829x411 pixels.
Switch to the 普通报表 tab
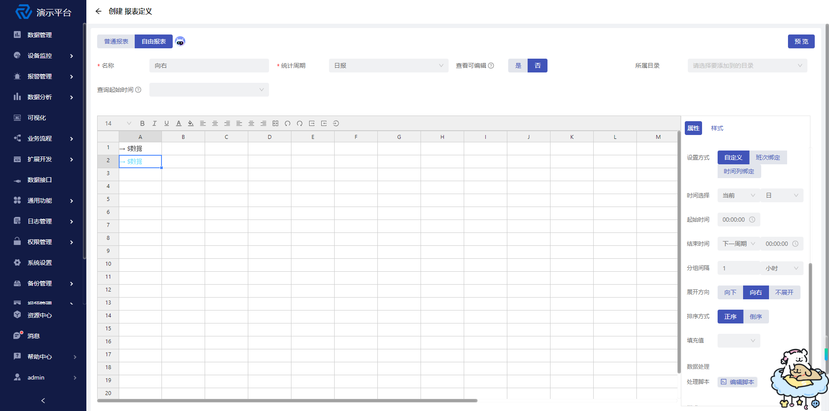pyautogui.click(x=116, y=41)
